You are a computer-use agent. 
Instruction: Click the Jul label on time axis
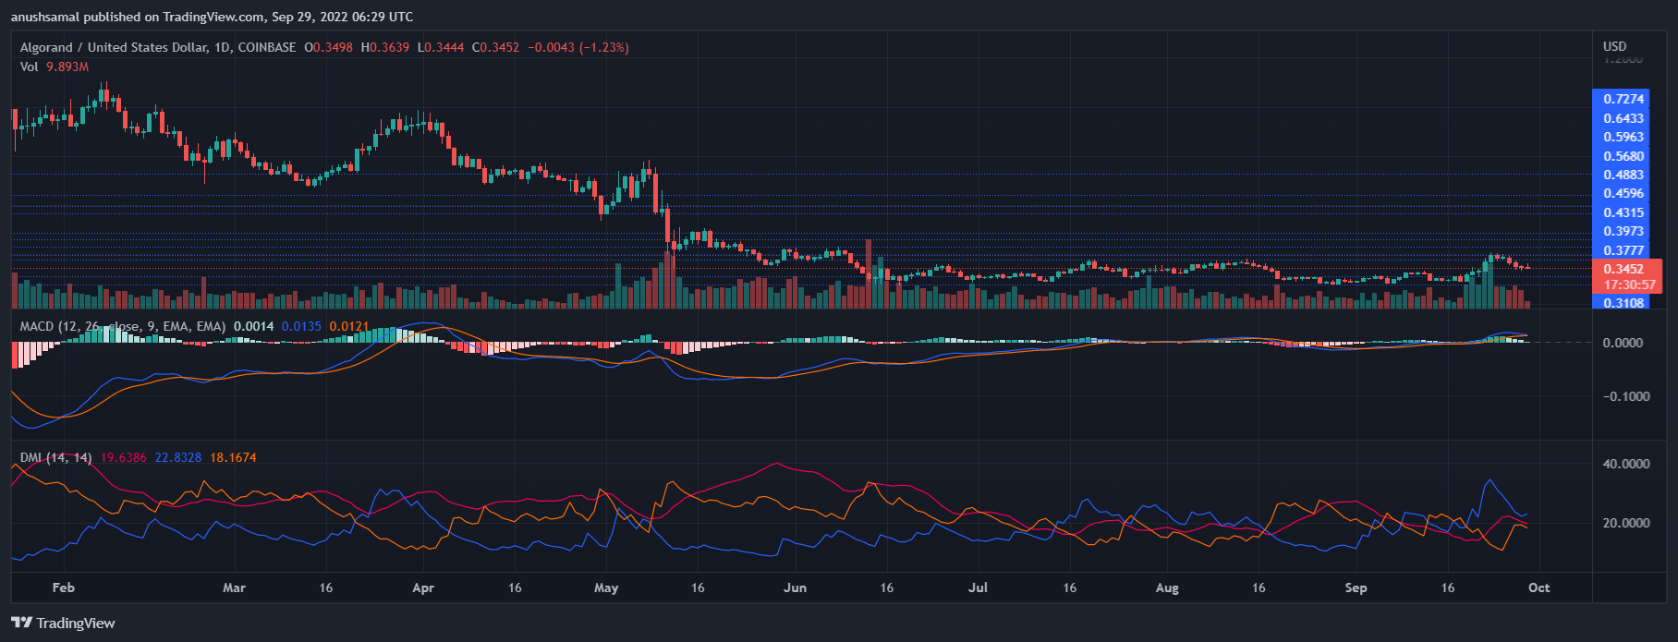point(979,587)
